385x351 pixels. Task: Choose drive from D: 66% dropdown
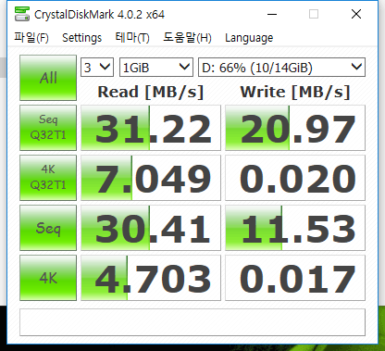[x=281, y=67]
